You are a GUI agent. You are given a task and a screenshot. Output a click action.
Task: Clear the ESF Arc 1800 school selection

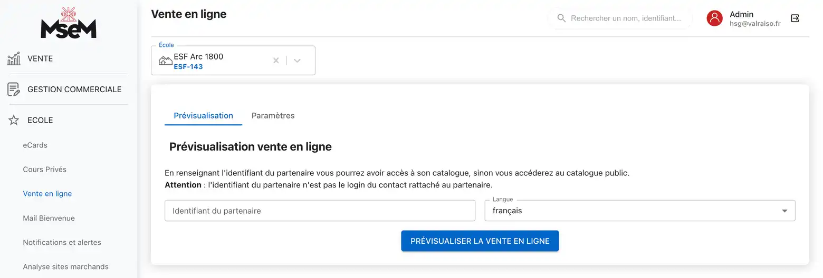click(x=275, y=61)
